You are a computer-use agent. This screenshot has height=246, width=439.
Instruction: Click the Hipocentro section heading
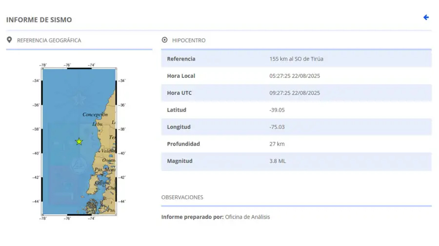coord(189,40)
